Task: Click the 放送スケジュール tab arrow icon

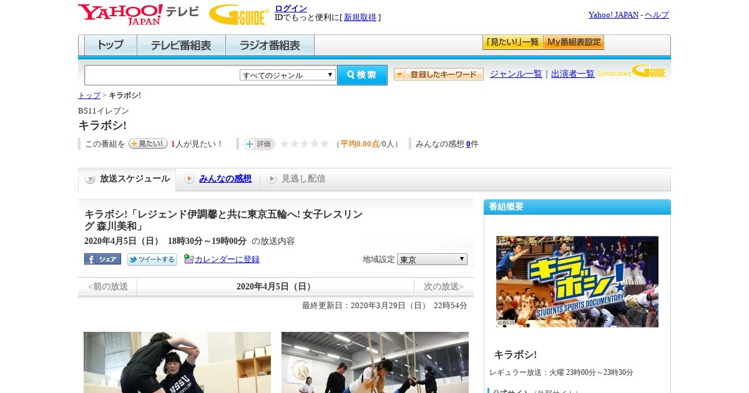Action: (x=91, y=179)
